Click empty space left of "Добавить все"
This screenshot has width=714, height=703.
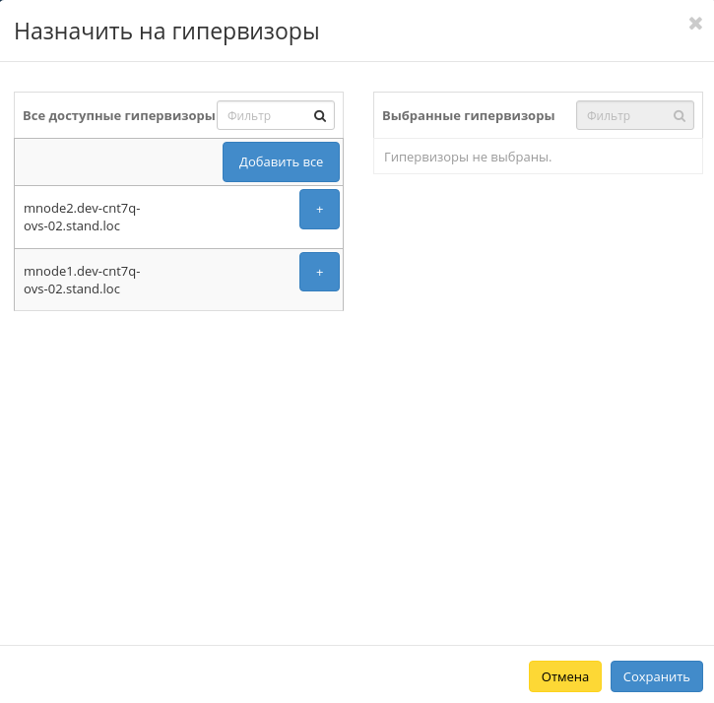coord(118,161)
